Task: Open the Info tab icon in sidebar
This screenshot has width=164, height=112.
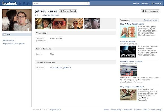Action: 4,34
